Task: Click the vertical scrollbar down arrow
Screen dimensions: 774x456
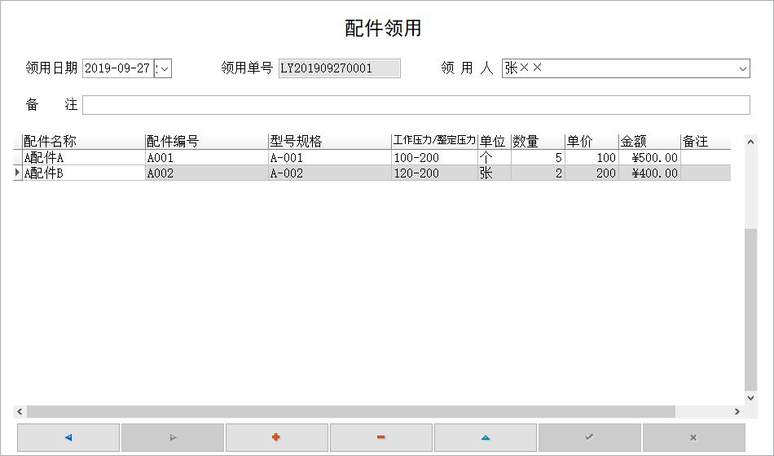Action: tap(750, 397)
